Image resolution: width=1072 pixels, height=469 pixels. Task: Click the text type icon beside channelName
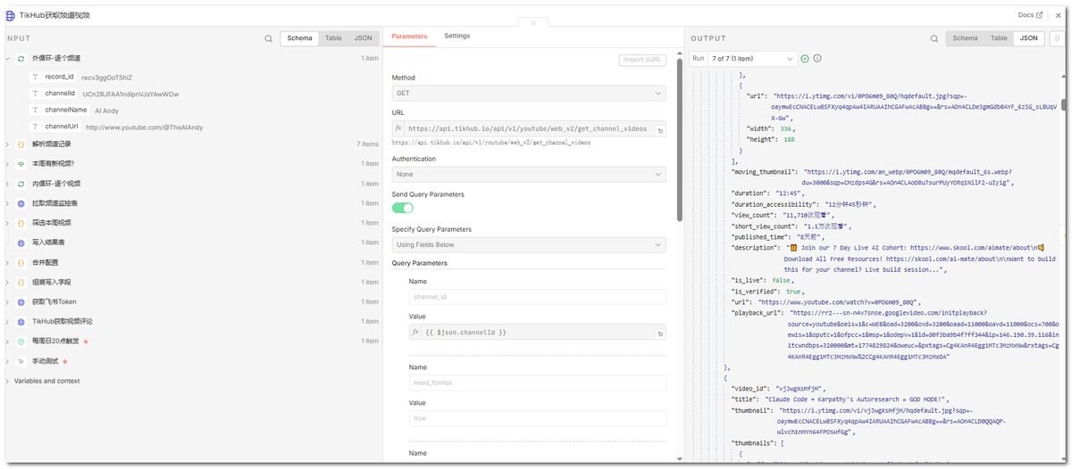click(x=36, y=111)
